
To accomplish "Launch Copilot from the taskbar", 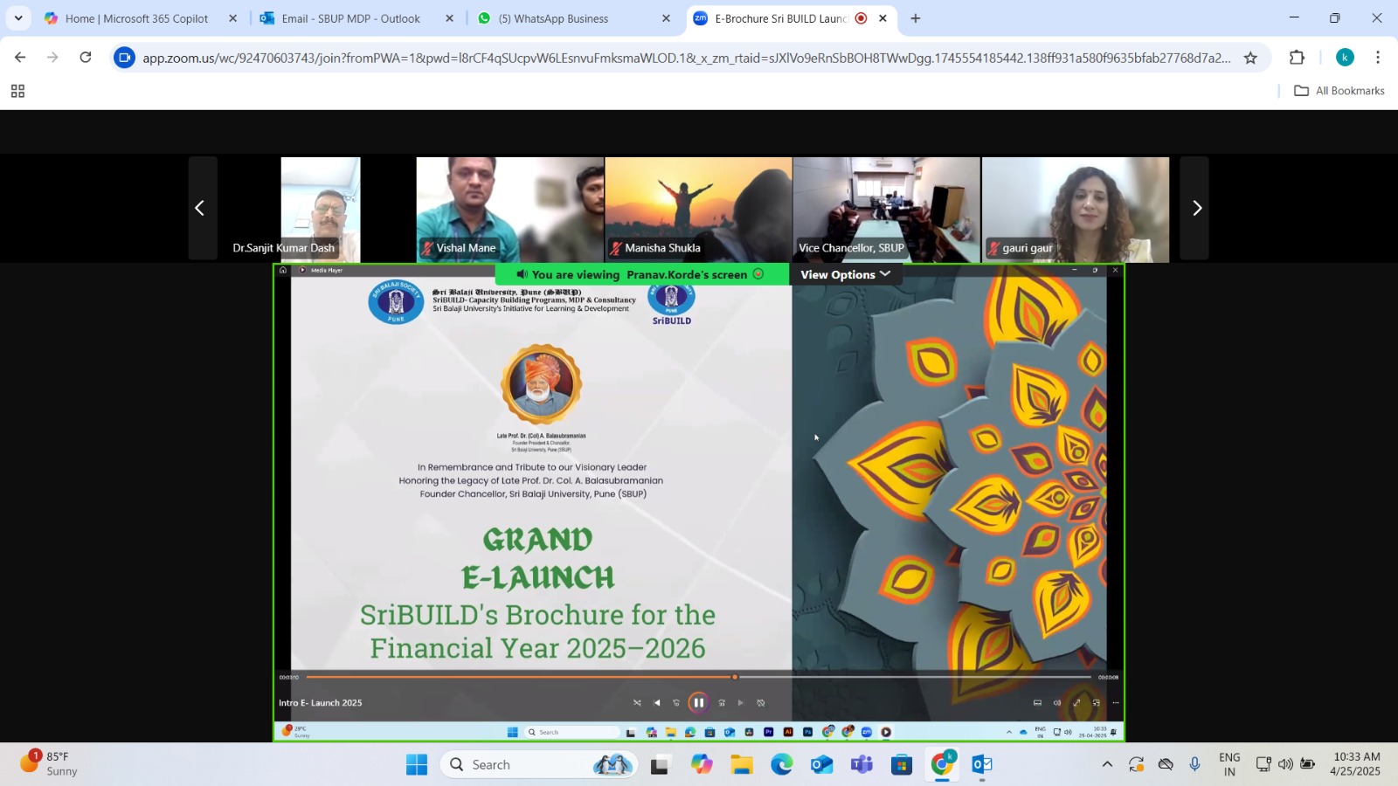I will (x=702, y=765).
